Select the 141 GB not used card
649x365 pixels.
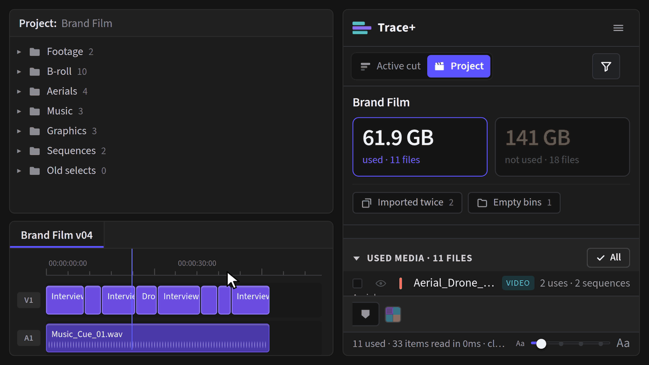point(562,147)
